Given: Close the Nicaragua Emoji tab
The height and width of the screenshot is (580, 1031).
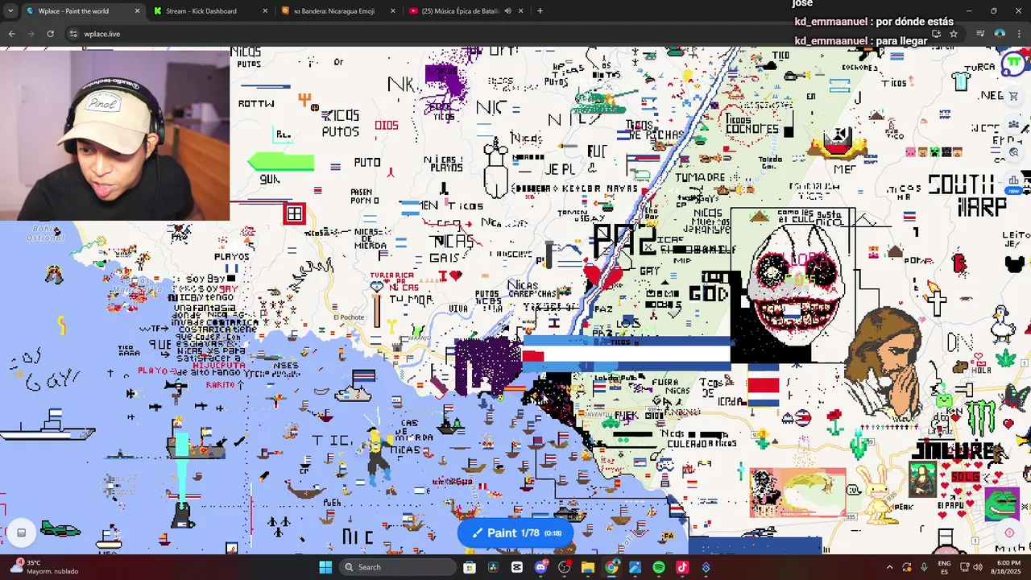Looking at the screenshot, I should coord(393,11).
